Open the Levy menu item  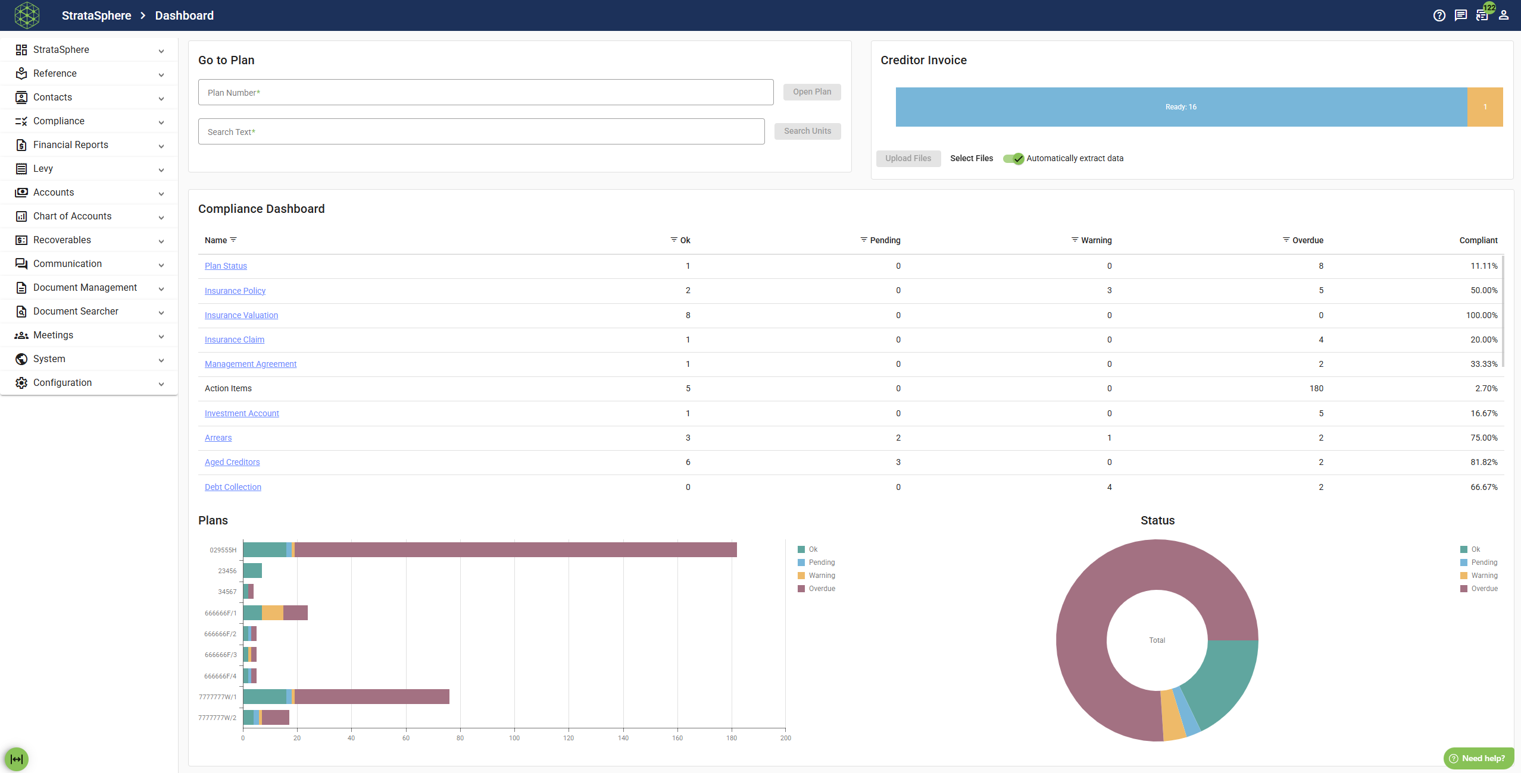click(x=89, y=168)
